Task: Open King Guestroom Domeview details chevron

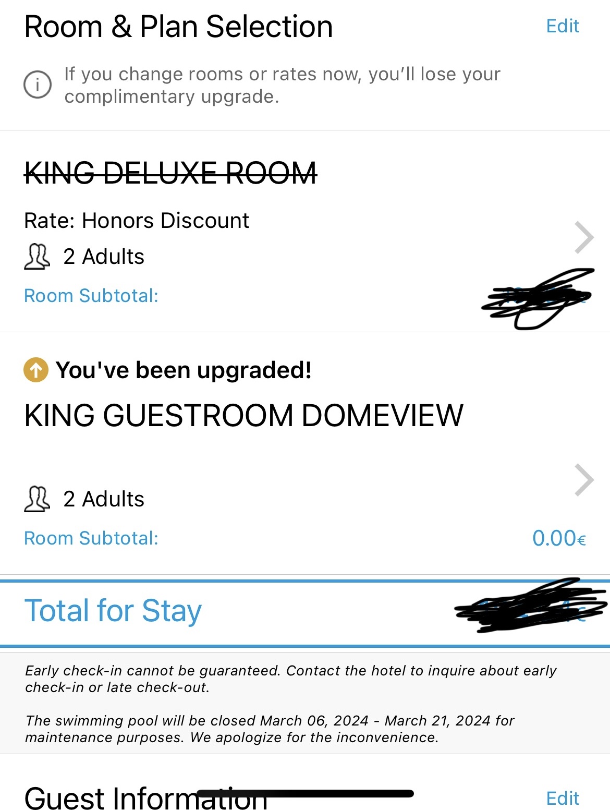Action: coord(584,480)
